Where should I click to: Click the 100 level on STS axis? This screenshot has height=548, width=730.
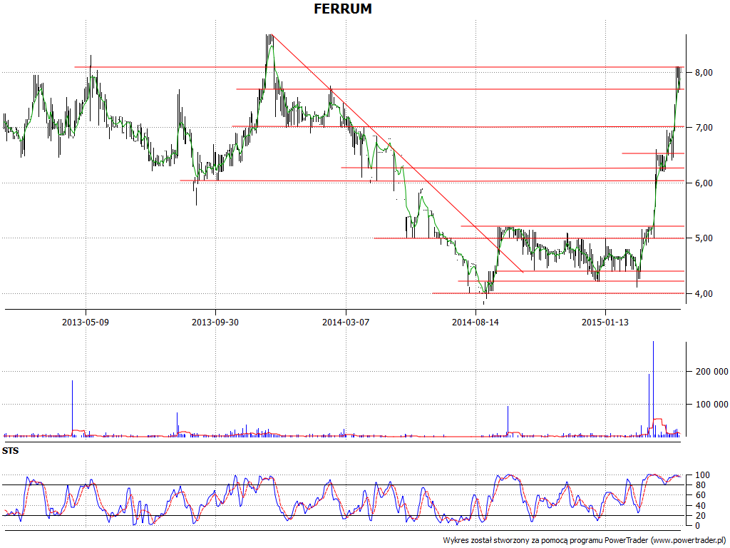[702, 475]
